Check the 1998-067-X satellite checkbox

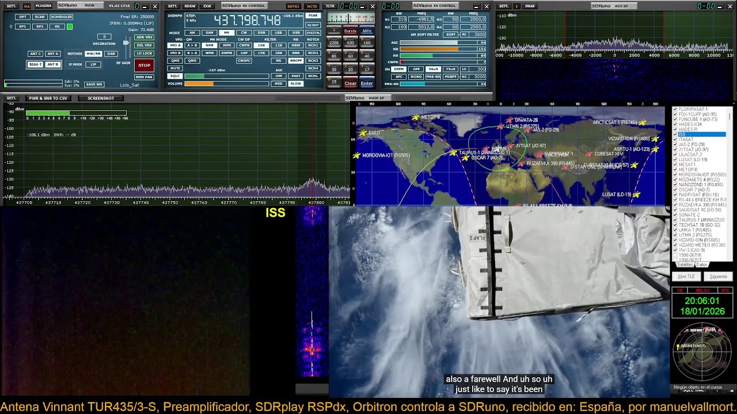coord(675,255)
